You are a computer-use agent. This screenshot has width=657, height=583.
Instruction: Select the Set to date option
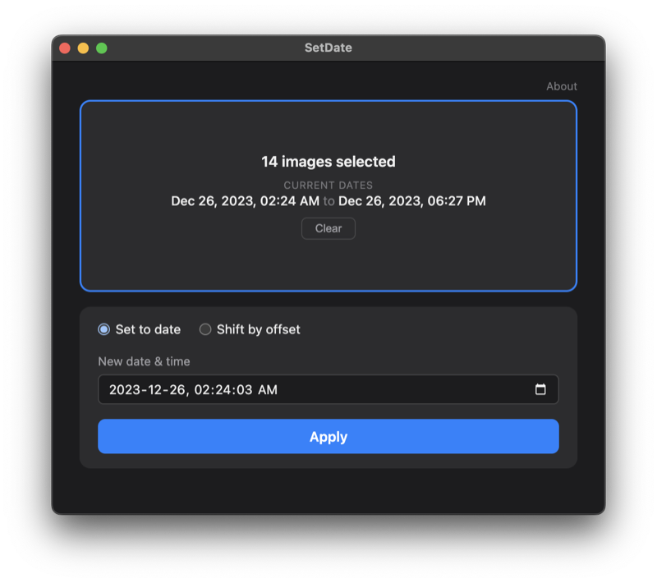[x=139, y=329]
